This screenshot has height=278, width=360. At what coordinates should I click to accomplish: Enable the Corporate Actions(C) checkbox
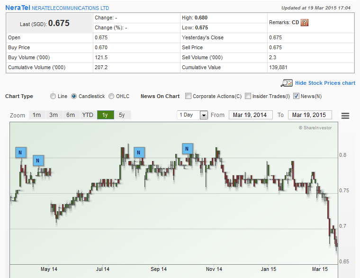tap(188, 96)
